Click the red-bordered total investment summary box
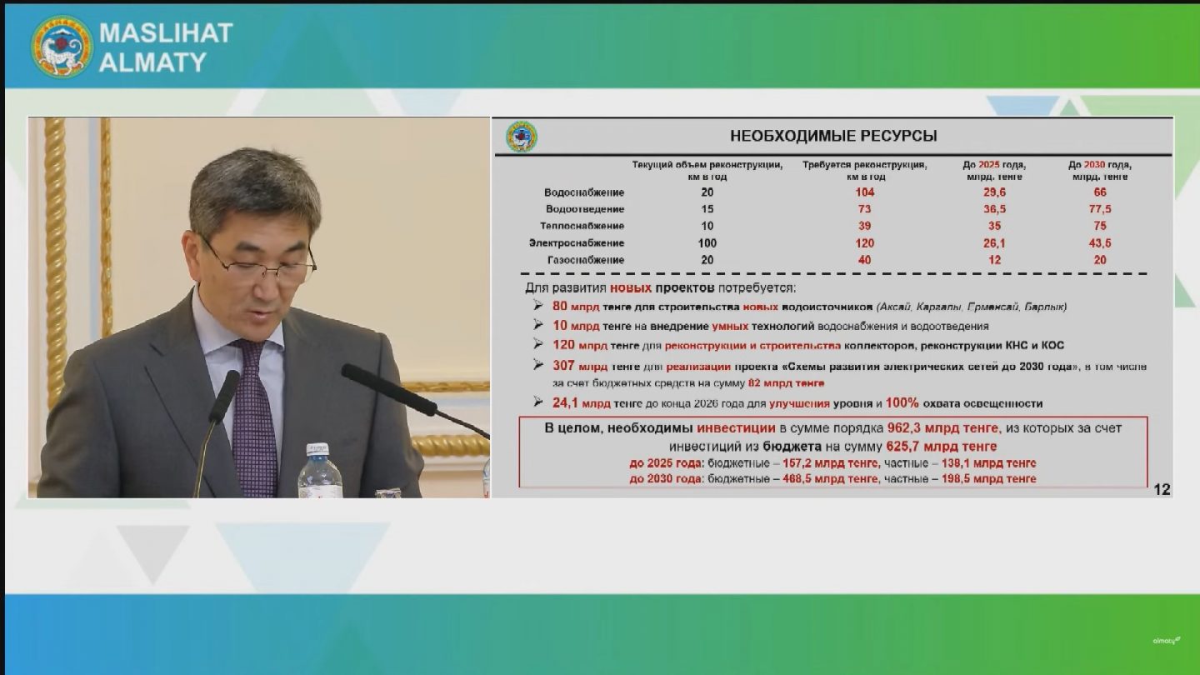This screenshot has width=1200, height=675. [x=832, y=452]
